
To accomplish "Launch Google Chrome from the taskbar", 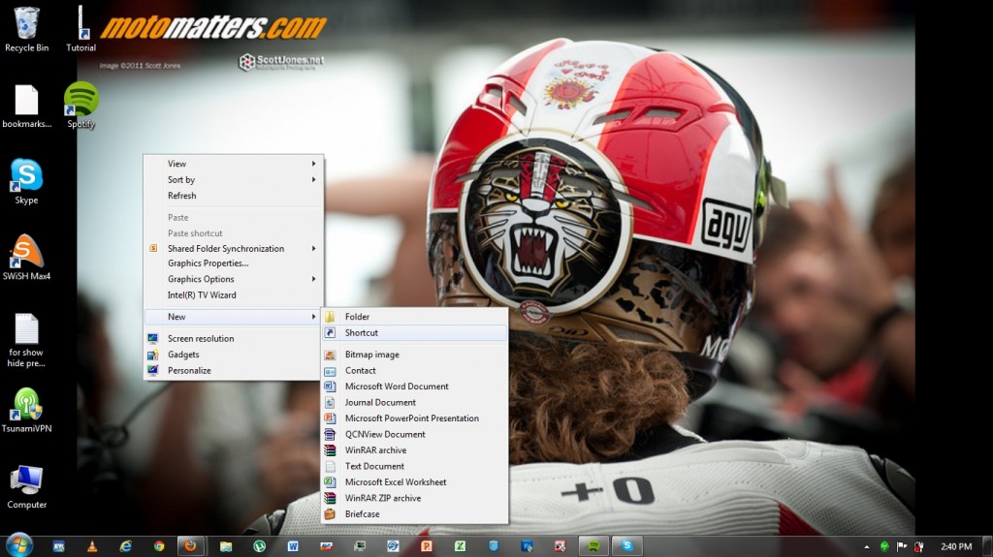I will point(159,546).
